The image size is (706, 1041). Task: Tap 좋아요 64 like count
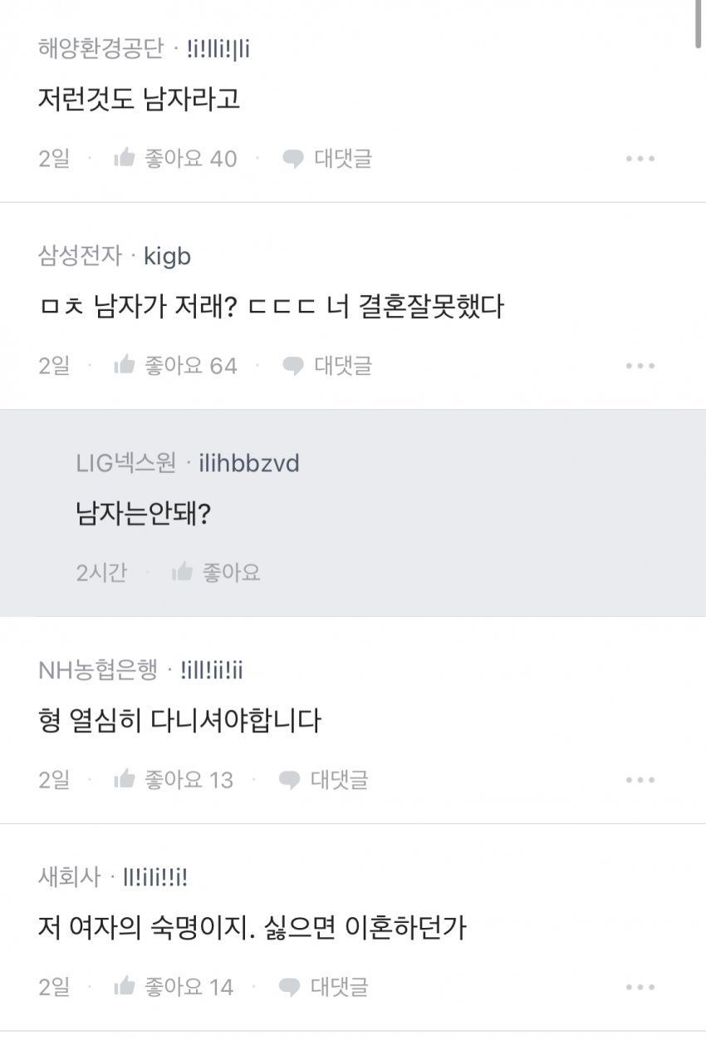pyautogui.click(x=191, y=365)
